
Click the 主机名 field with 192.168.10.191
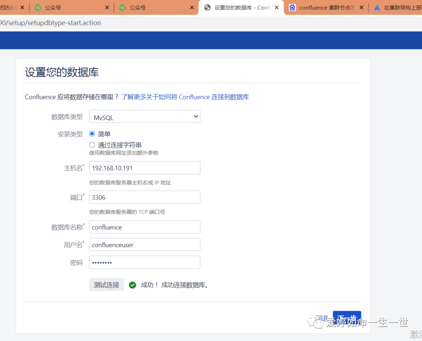(145, 168)
